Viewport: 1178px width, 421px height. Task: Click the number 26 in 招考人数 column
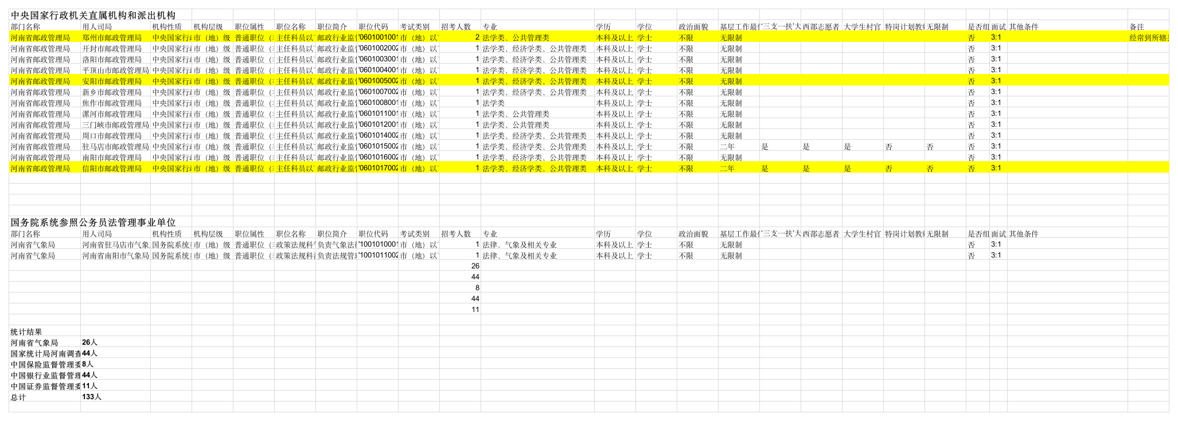point(460,266)
